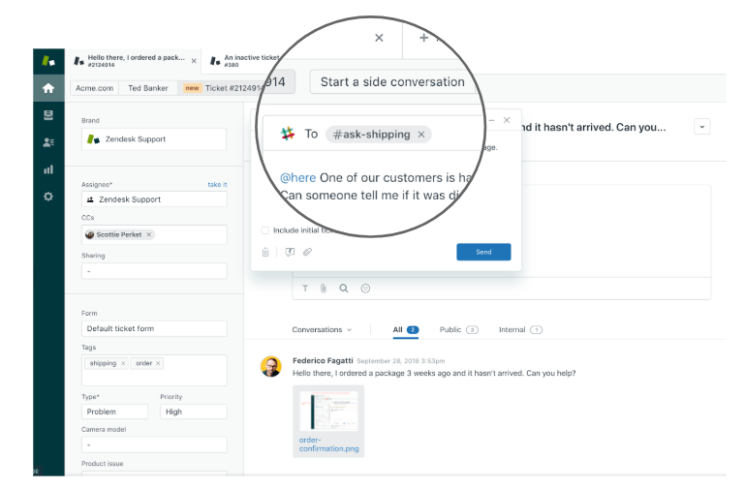Click the order-confirmation.png link

[328, 444]
